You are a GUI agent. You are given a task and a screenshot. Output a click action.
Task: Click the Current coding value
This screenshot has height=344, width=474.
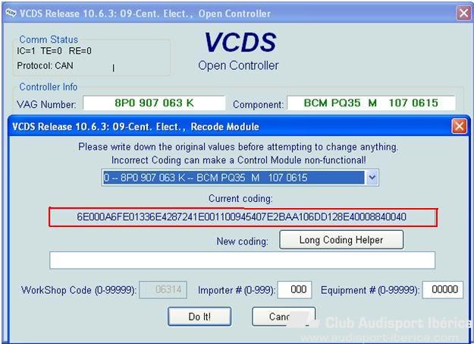(x=241, y=217)
